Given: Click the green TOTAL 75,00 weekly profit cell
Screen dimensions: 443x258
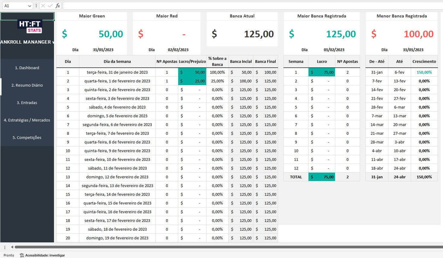Looking at the screenshot, I should (321, 177).
